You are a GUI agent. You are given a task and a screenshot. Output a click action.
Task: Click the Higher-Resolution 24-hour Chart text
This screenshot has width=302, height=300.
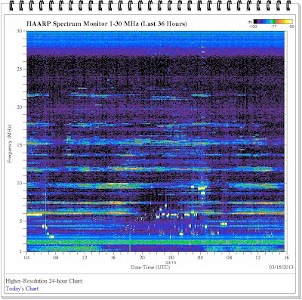coord(45,281)
